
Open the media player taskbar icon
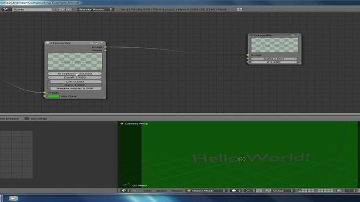13,198
